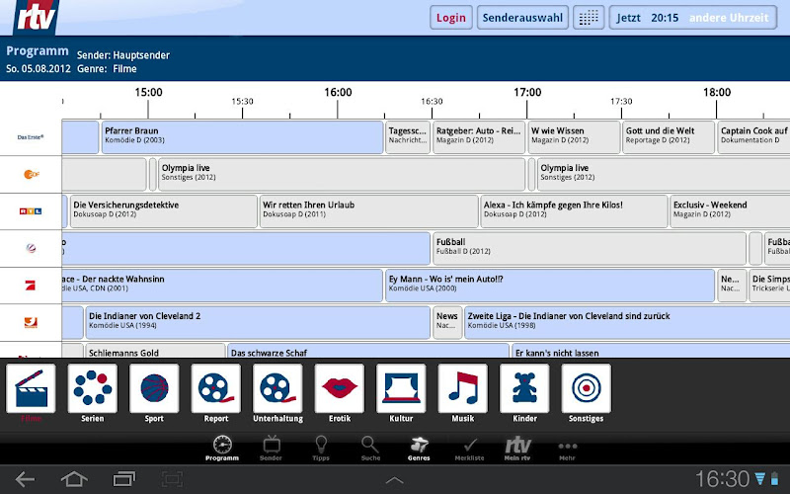790x494 pixels.
Task: Open Zweite Liga Indianer von Cleveland
Action: point(627,322)
